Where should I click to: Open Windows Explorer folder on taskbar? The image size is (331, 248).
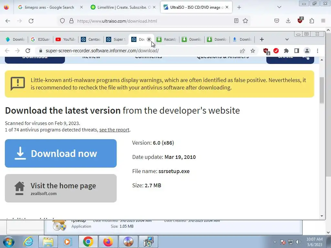[x=48, y=242]
